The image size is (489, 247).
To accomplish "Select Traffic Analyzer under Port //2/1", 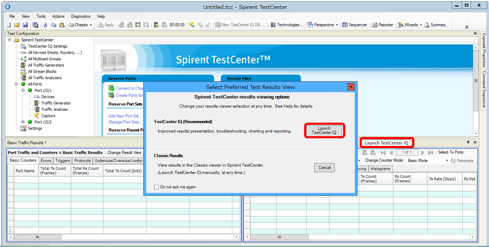I will [x=51, y=110].
